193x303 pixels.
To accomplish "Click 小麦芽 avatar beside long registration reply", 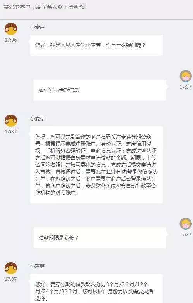I will click(x=11, y=120).
